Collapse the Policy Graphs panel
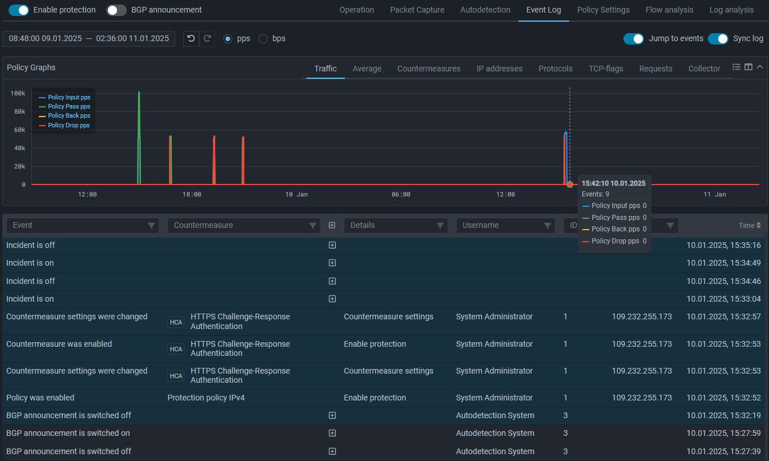 pyautogui.click(x=760, y=67)
